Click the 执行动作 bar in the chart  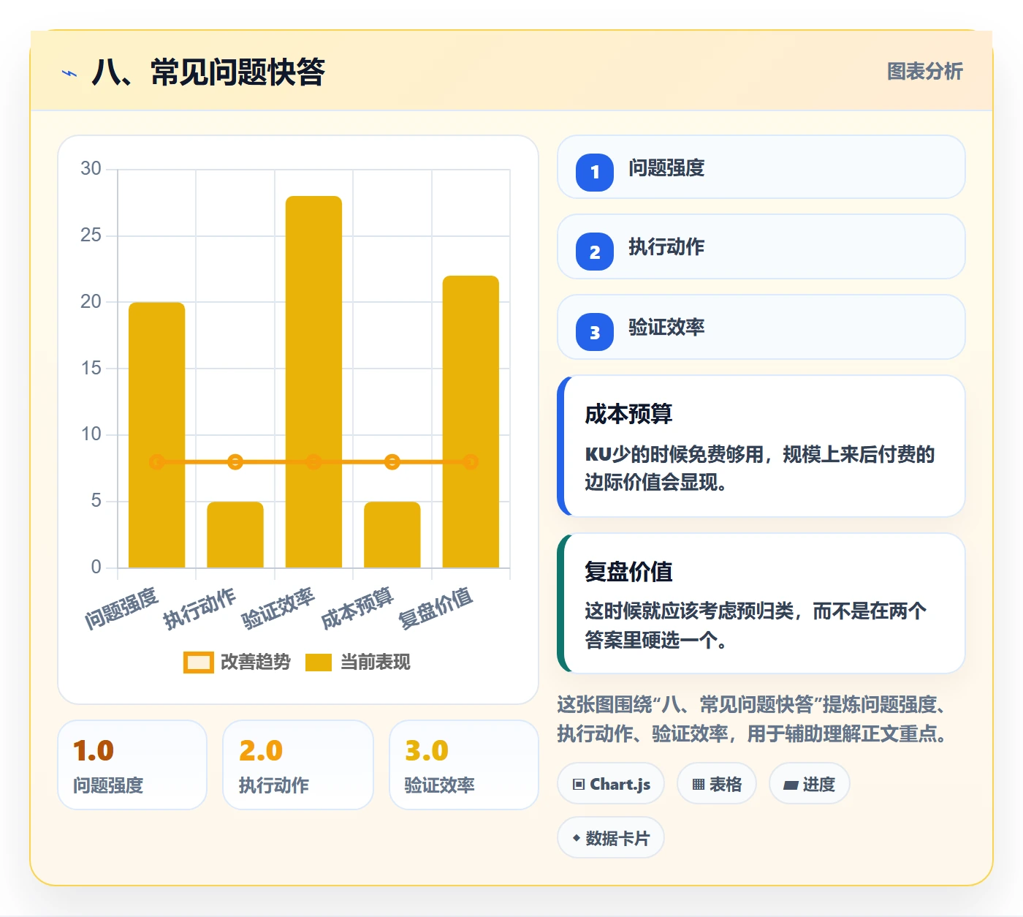(235, 535)
